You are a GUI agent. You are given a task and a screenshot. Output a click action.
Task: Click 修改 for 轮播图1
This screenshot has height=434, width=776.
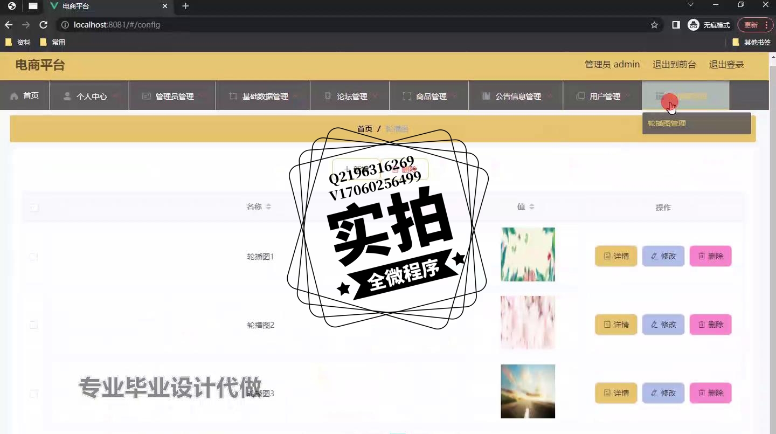663,256
